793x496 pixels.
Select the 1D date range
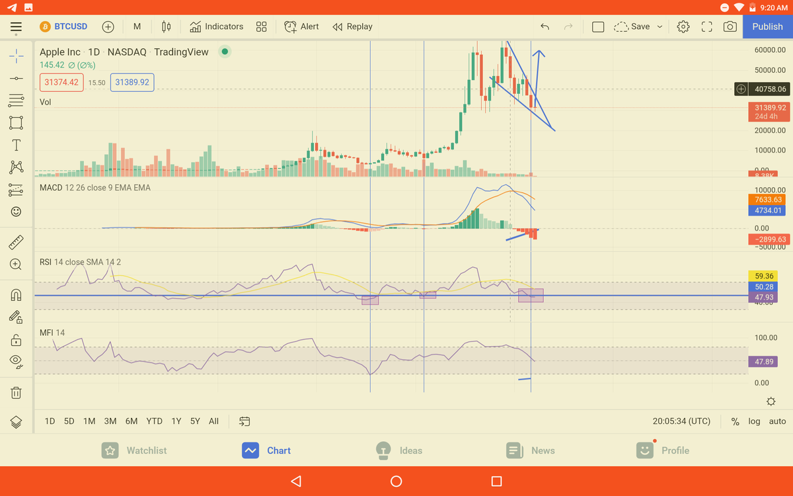click(x=50, y=421)
